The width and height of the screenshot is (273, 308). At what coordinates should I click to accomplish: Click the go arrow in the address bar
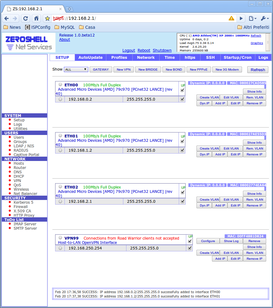[x=241, y=19]
